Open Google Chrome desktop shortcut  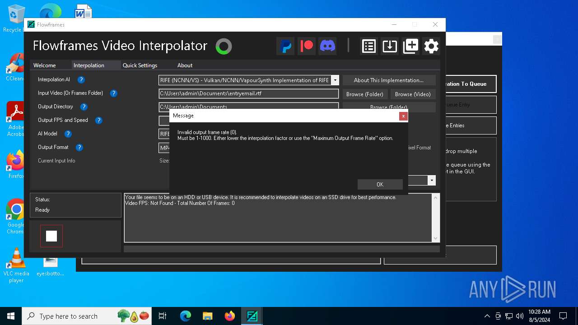[x=16, y=217]
